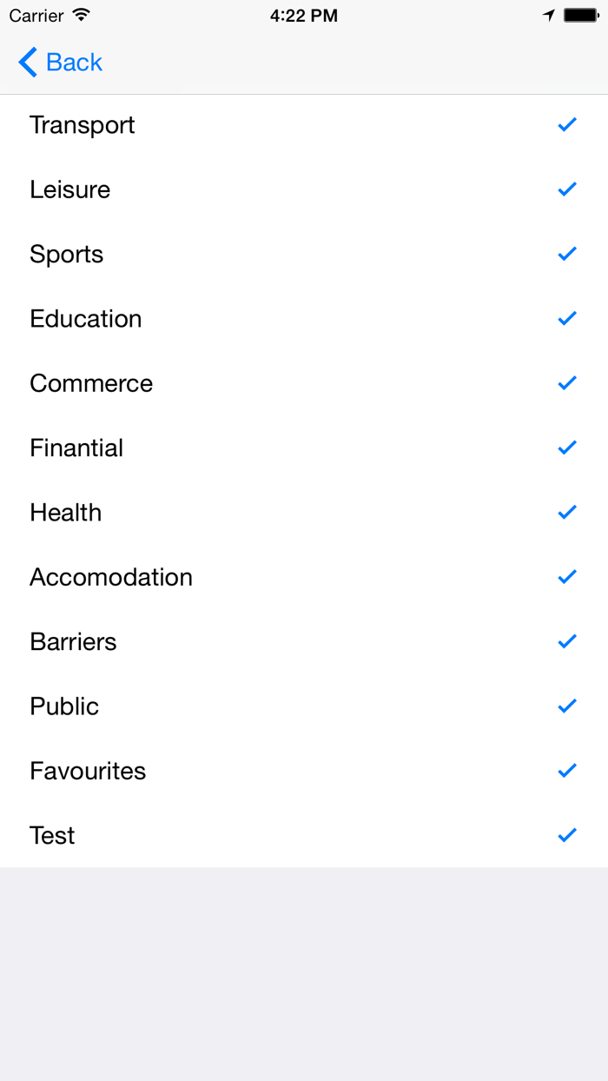
Task: Uncheck the Favourites checkmark
Action: coord(567,771)
